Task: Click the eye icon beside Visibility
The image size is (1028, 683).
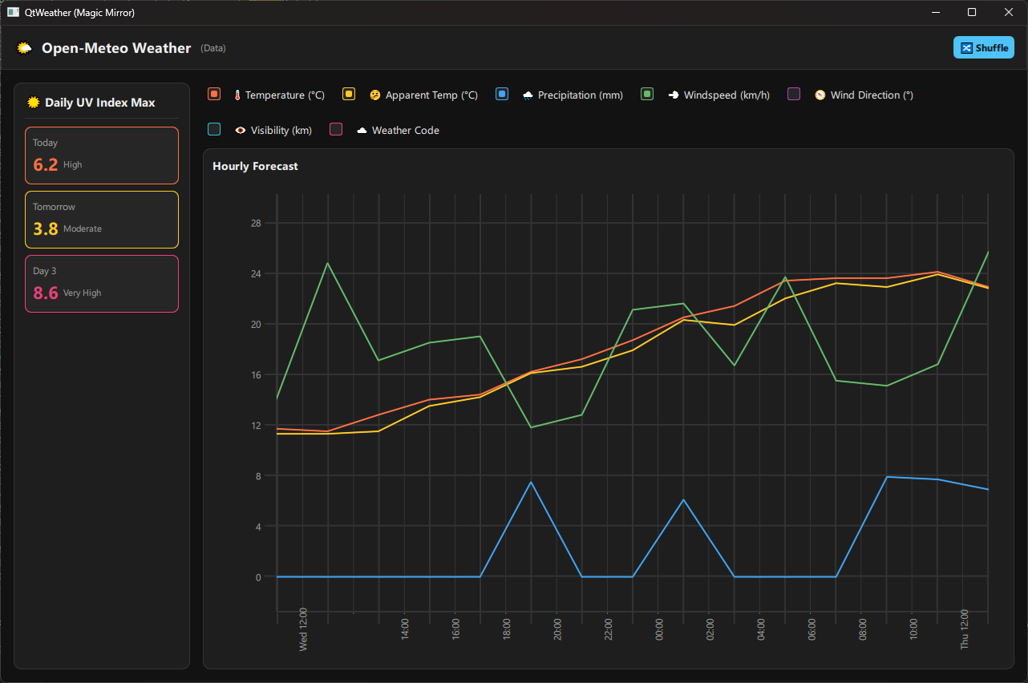Action: (241, 130)
